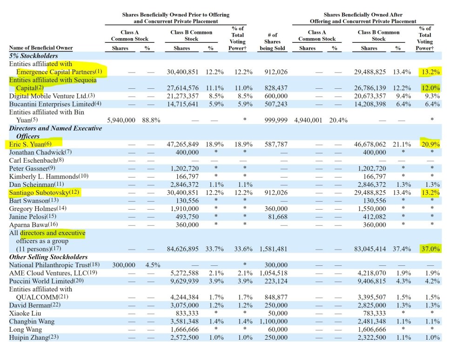
Task: Select 'AME Cloud Ventures, LLC(19)' name
Action: 53,273
